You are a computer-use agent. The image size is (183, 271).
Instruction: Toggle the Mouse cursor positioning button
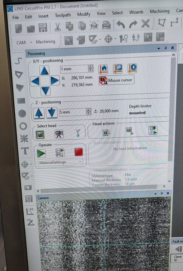116,80
